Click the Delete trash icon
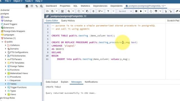Image resolution: width=180 pixels, height=101 pixels. coord(93,11)
